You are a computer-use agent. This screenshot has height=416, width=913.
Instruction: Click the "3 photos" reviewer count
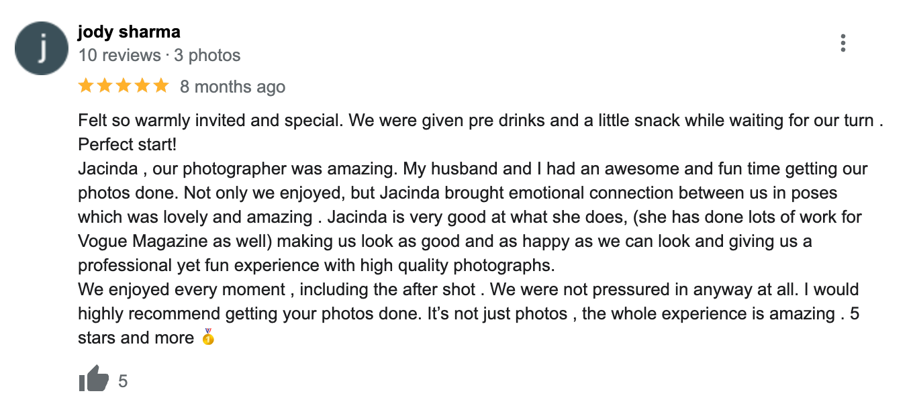coord(207,55)
